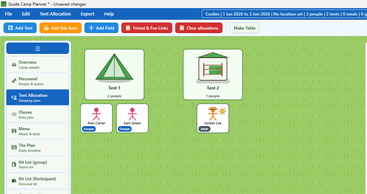367x194 pixels.
Task: Click the app icon in the title bar
Action: [4, 4]
